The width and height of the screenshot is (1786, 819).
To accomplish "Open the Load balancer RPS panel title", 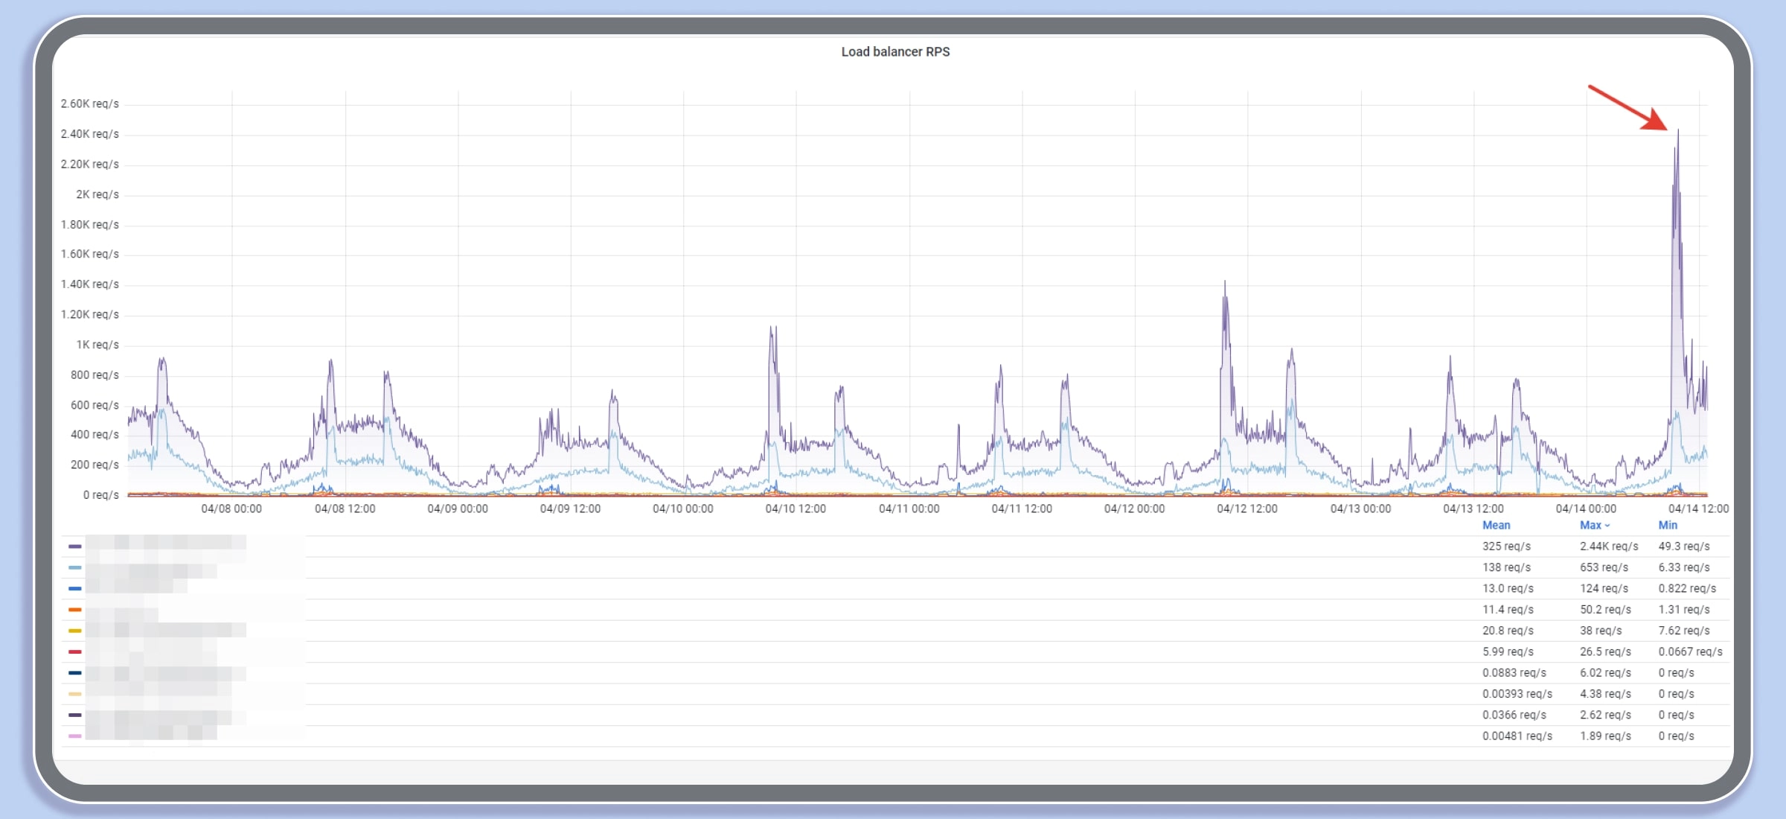I will [x=895, y=52].
